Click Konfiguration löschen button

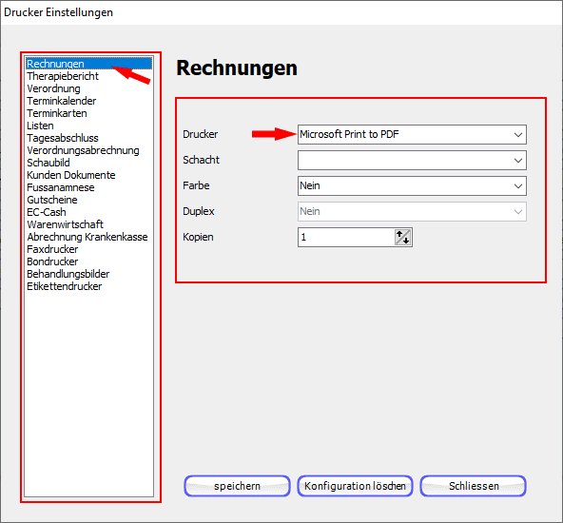point(355,486)
